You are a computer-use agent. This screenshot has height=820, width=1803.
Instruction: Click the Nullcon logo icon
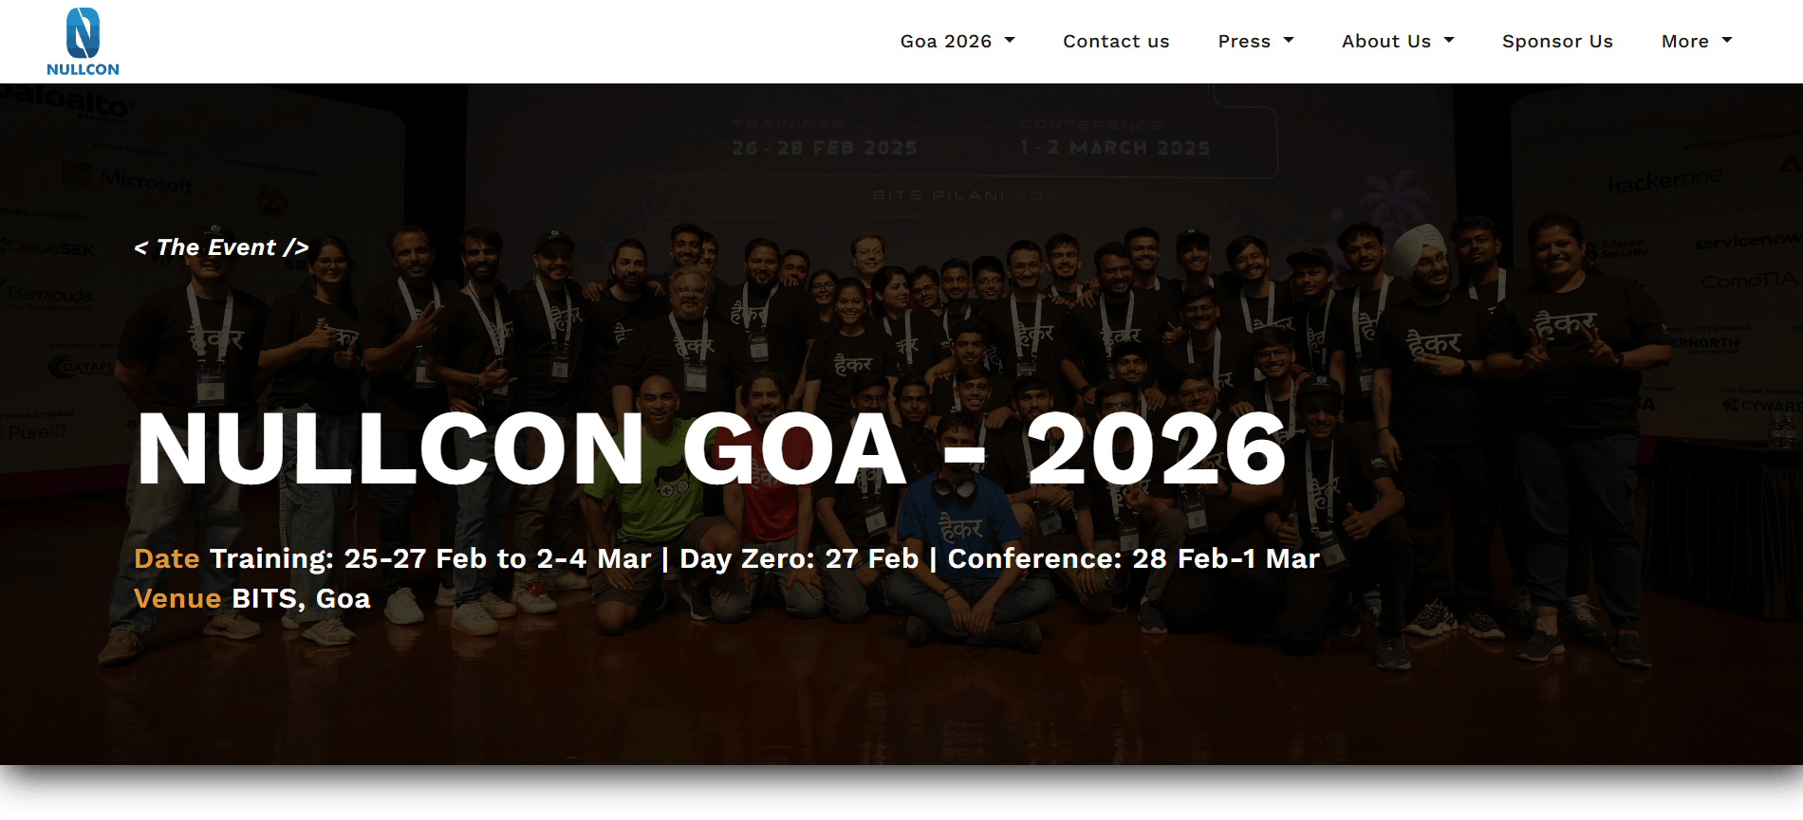tap(83, 33)
